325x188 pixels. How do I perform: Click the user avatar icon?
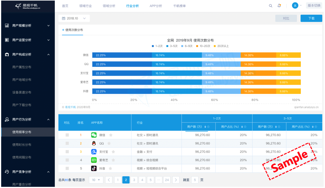pyautogui.click(x=295, y=6)
